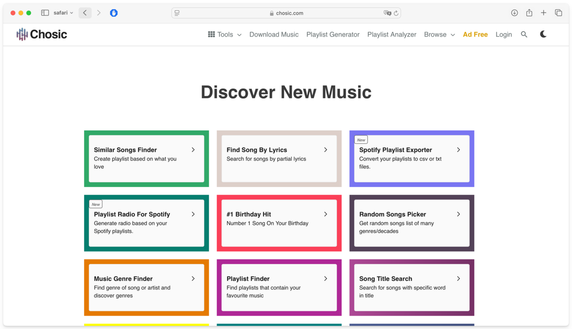The image size is (572, 329).
Task: Select the Random Songs Picker title
Action: 392,214
